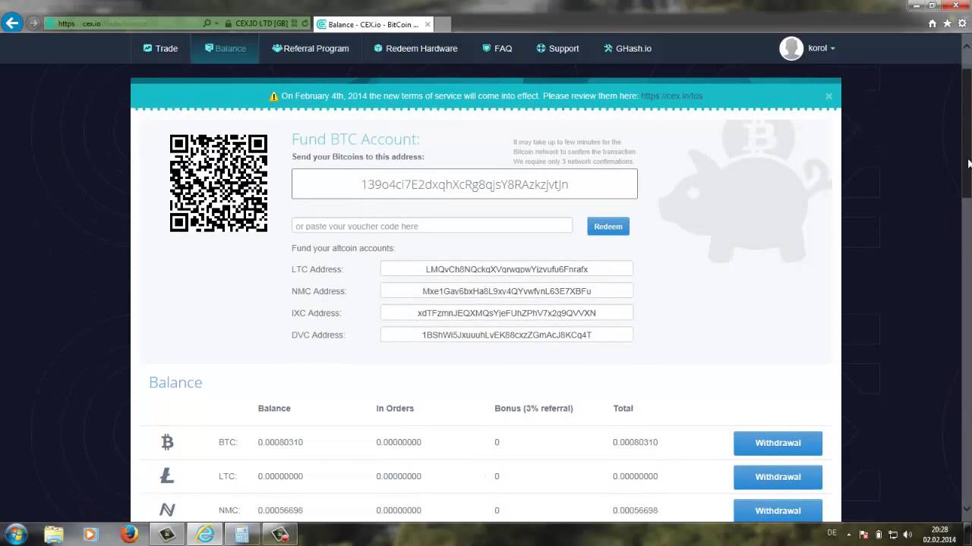
Task: Open Calculator from the taskbar
Action: [x=241, y=535]
